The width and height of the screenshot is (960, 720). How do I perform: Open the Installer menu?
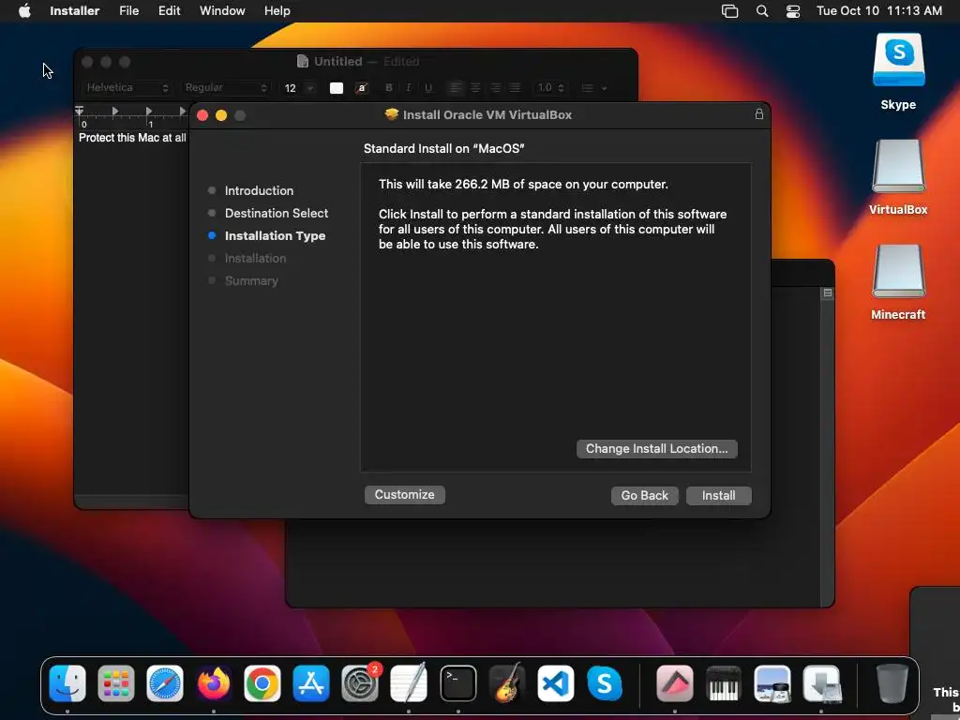click(x=75, y=10)
